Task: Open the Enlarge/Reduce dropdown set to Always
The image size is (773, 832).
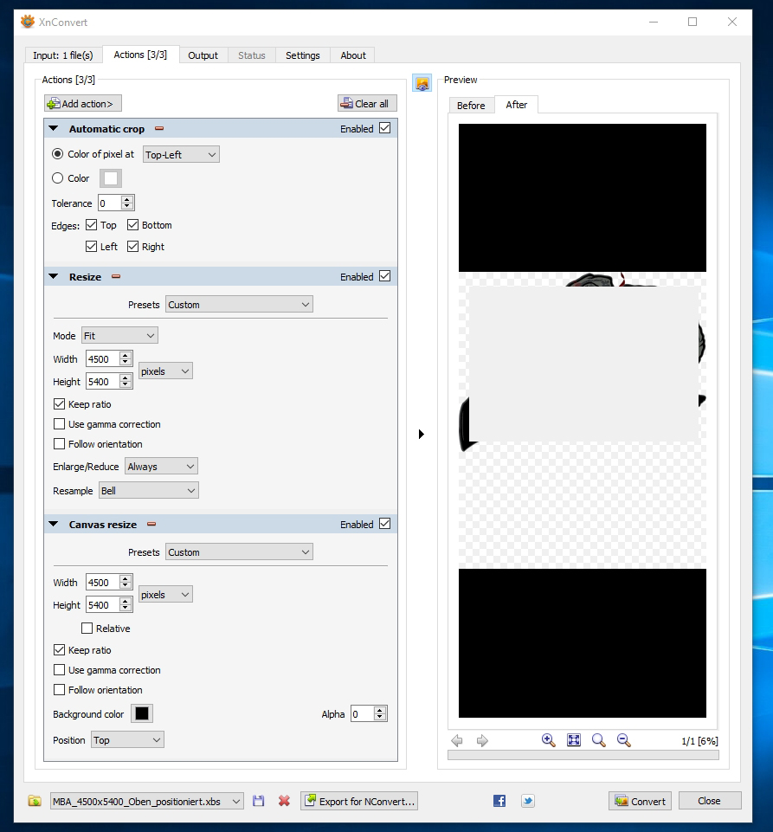Action: [x=161, y=467]
